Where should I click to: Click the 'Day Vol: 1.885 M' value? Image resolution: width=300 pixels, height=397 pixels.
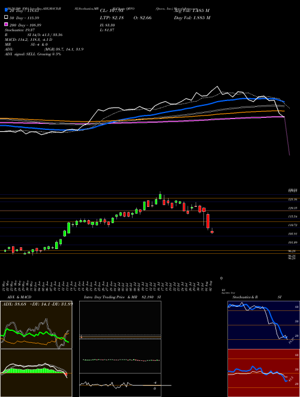[192, 18]
